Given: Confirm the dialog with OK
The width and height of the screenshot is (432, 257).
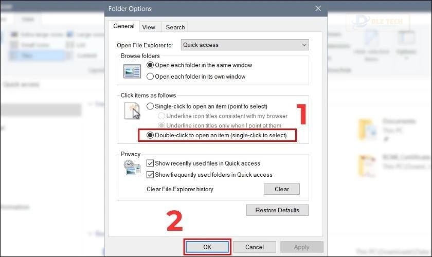Looking at the screenshot, I should click(207, 247).
